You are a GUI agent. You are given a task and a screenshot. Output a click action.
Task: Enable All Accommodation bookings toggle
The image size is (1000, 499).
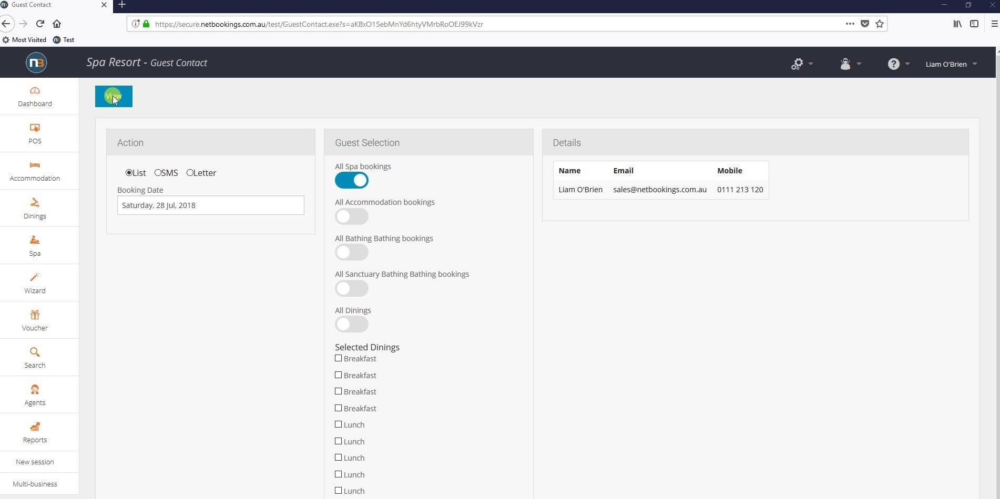point(352,216)
